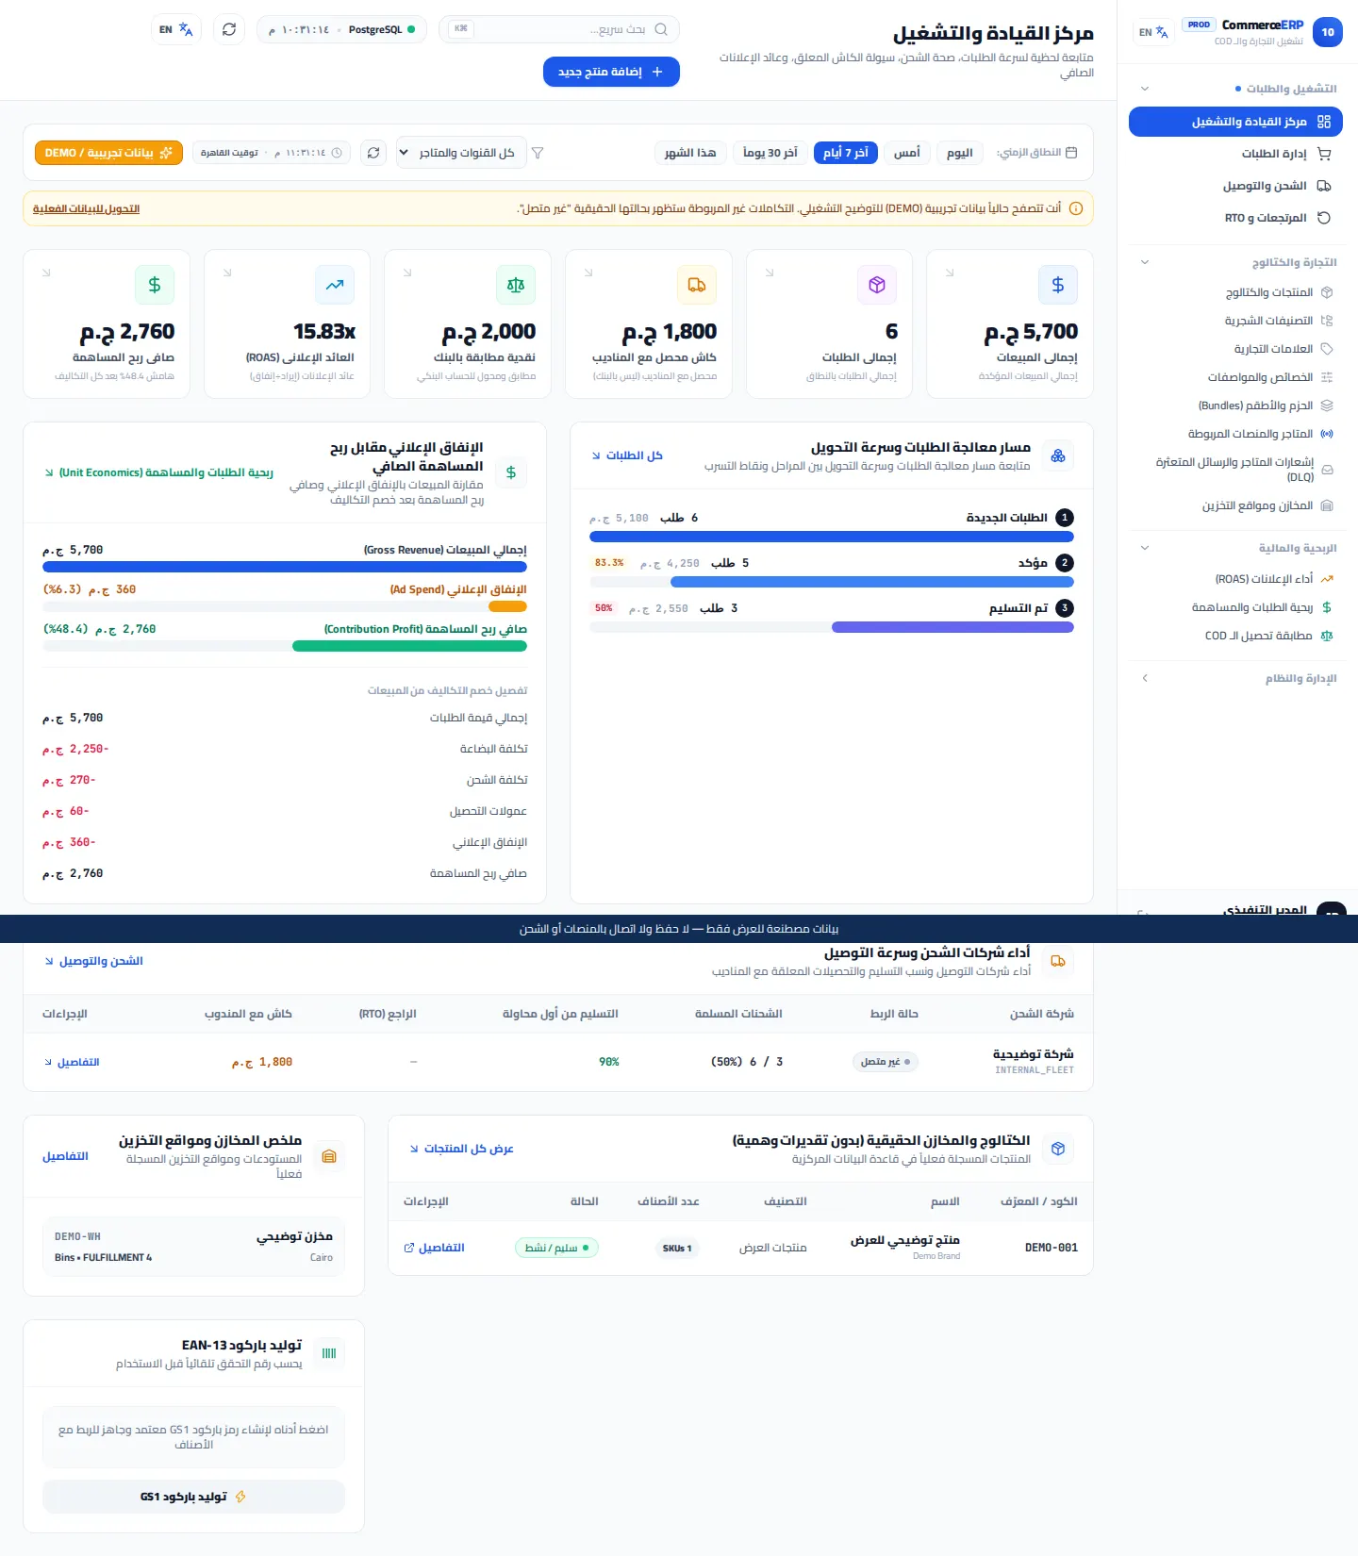Click the refresh icon in top header
Screen dimensions: 1358x1556
[229, 29]
